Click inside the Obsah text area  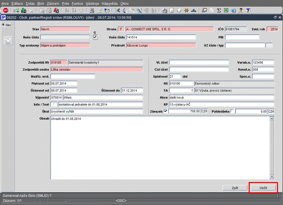[160, 147]
